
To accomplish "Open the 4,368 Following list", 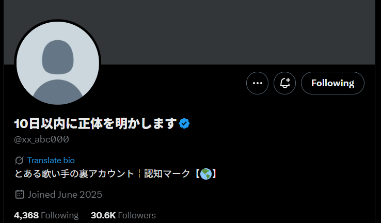I will tap(46, 215).
